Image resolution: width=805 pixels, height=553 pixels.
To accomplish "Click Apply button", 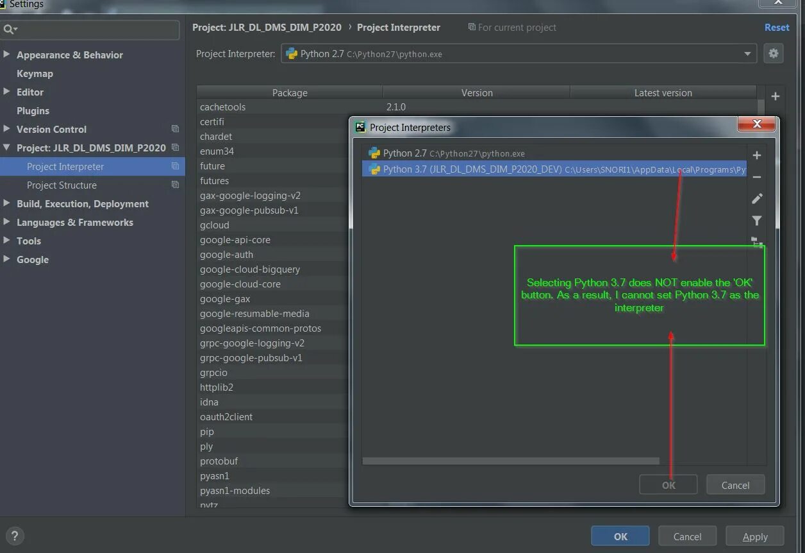I will click(x=755, y=536).
